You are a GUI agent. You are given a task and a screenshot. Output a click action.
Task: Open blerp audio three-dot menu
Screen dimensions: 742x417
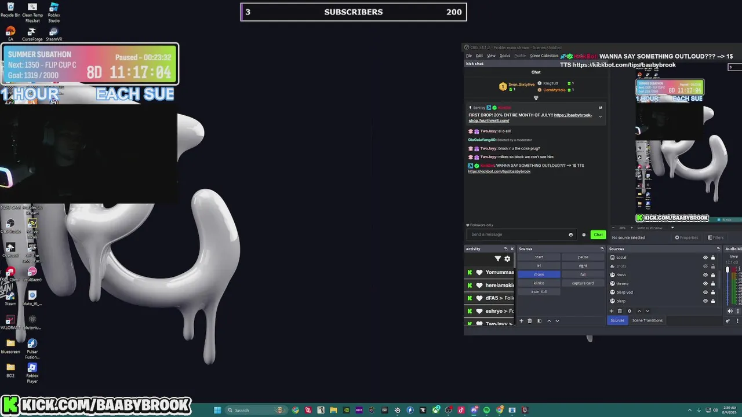pyautogui.click(x=737, y=311)
